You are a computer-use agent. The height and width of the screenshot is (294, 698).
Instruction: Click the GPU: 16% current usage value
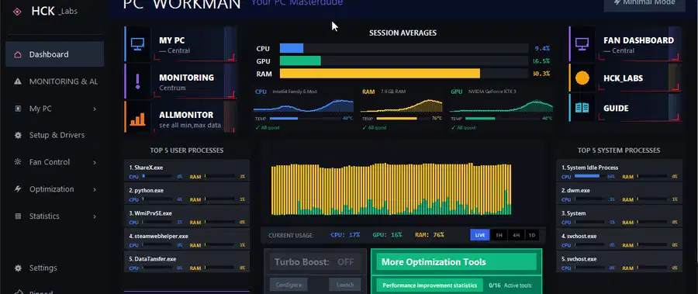click(x=387, y=235)
